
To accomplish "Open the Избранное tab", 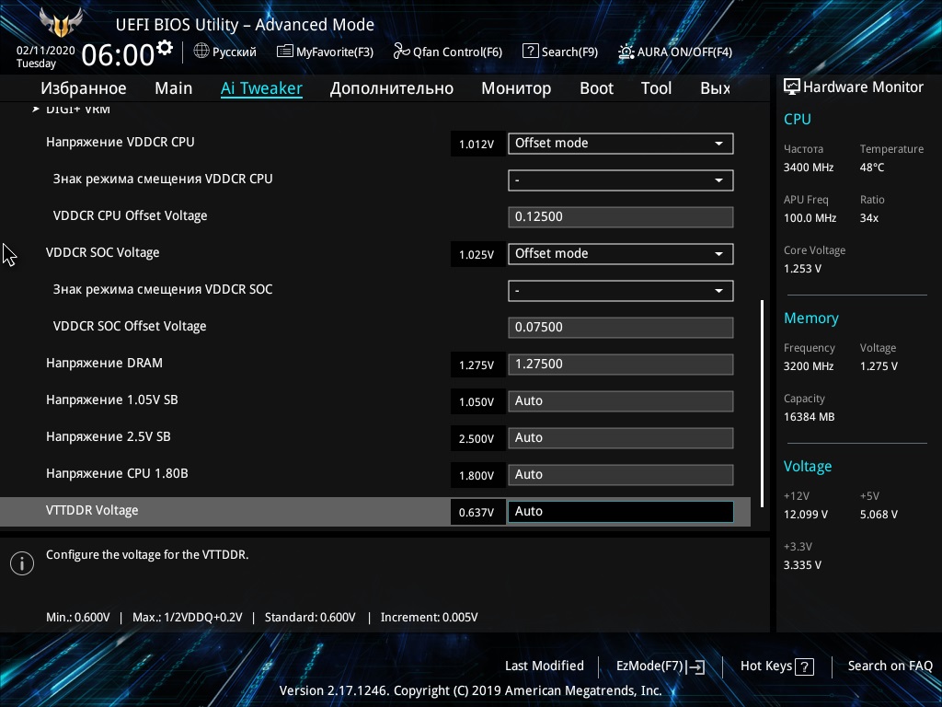I will [84, 88].
